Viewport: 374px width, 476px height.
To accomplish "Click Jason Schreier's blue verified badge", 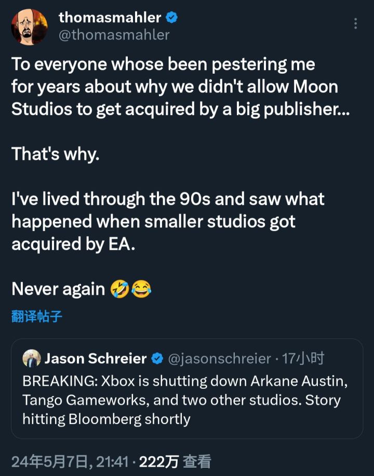I will [157, 358].
